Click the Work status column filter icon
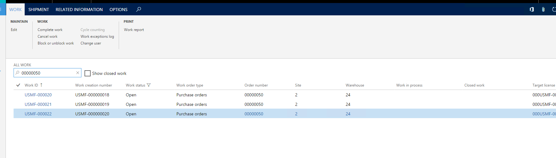This screenshot has height=158, width=556. pyautogui.click(x=149, y=85)
